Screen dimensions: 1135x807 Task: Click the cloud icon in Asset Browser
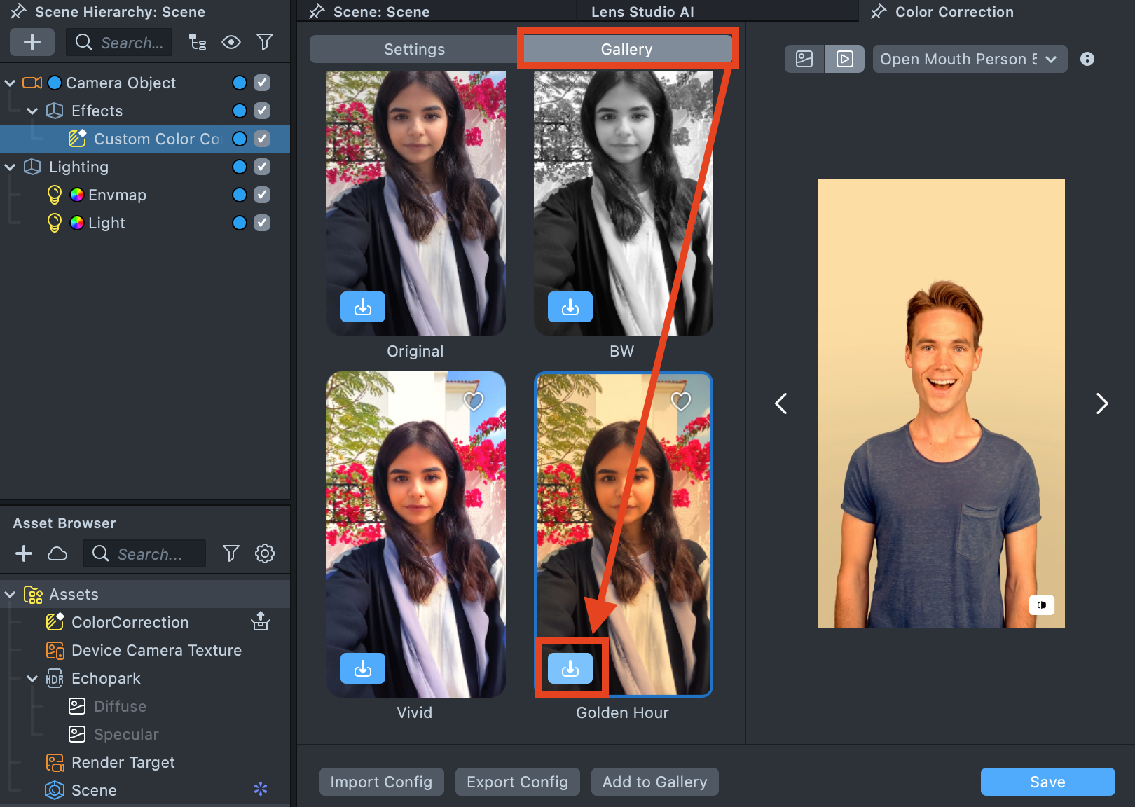coord(57,553)
